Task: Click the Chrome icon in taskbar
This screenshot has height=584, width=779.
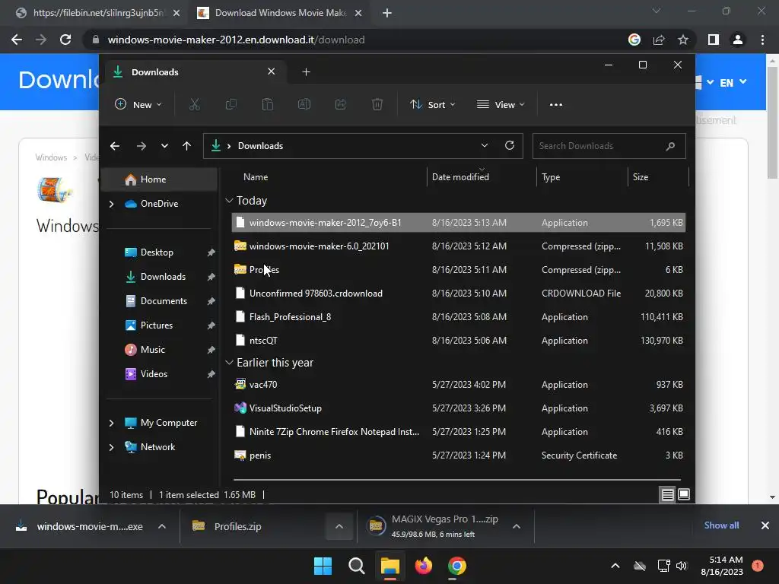Action: point(456,566)
